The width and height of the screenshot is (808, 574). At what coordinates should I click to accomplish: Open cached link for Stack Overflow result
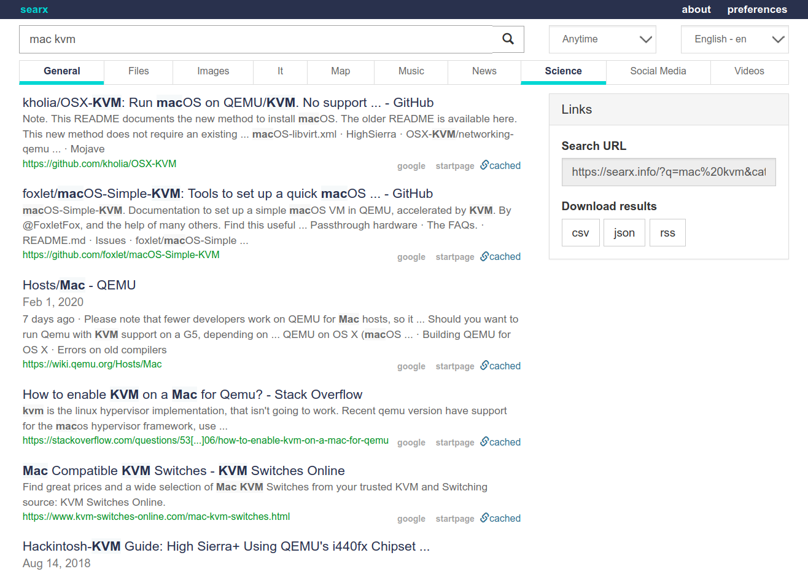pos(500,442)
